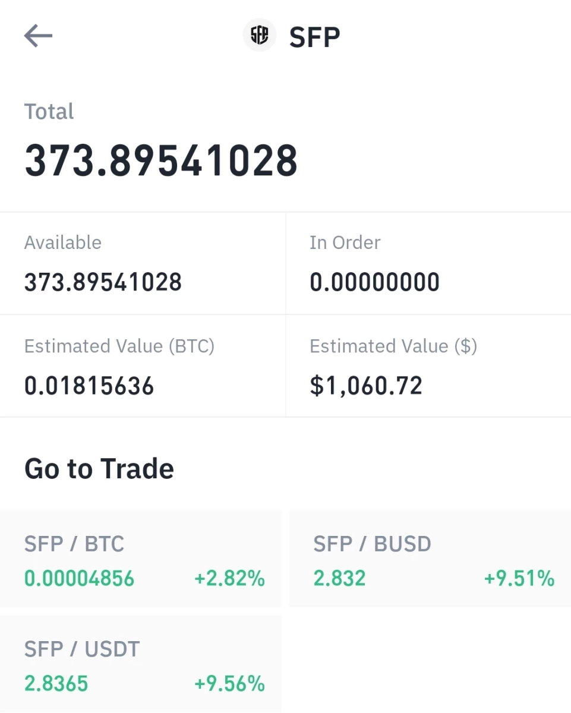Tap the SFP title text
This screenshot has width=571, height=713.
(x=314, y=37)
